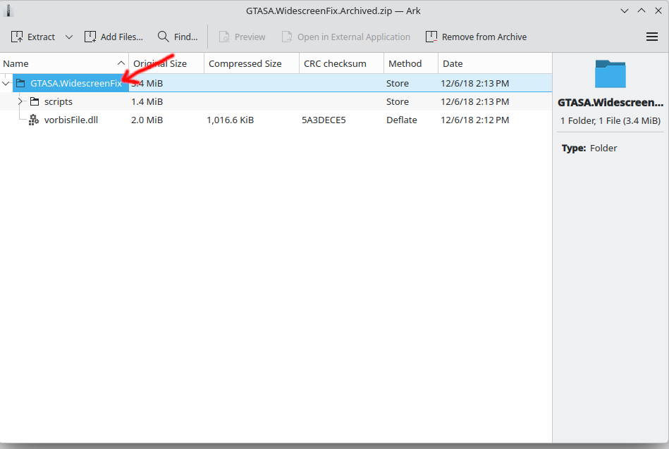Viewport: 669px width, 449px height.
Task: Click the info panel folder name
Action: pos(610,103)
